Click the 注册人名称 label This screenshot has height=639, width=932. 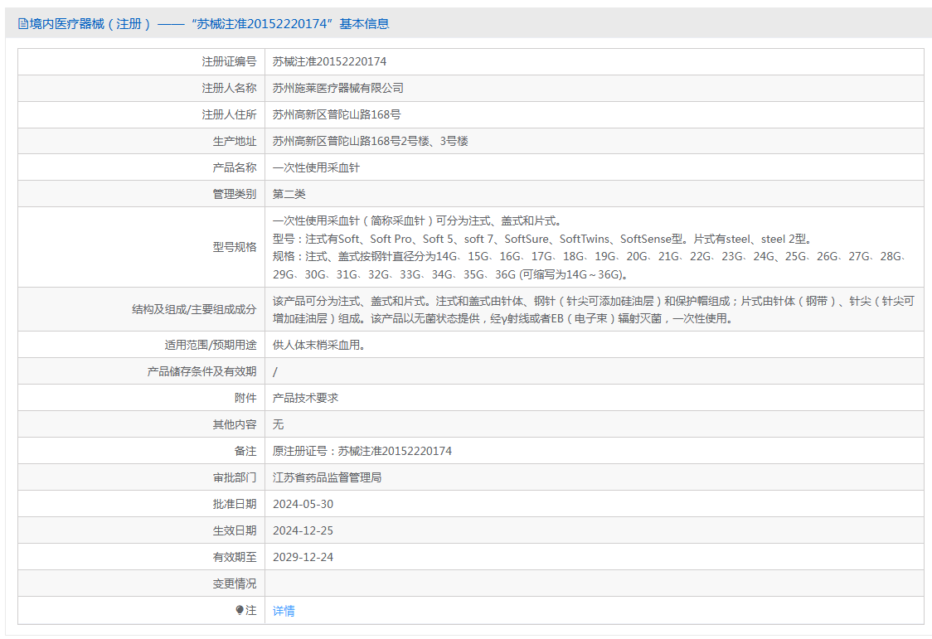pyautogui.click(x=229, y=89)
